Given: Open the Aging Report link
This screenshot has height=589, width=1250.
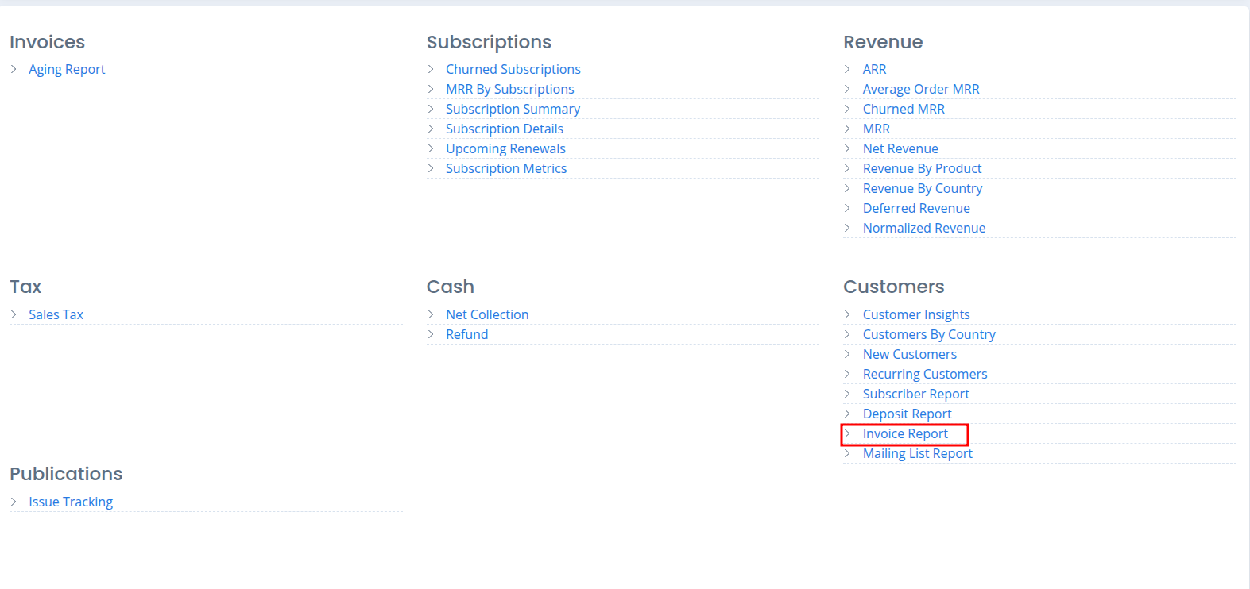Looking at the screenshot, I should [67, 69].
